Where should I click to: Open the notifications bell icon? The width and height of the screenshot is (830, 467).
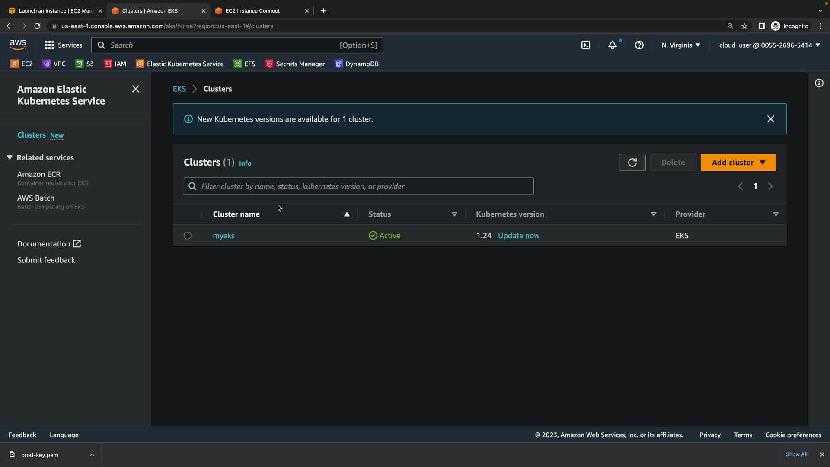coord(613,45)
